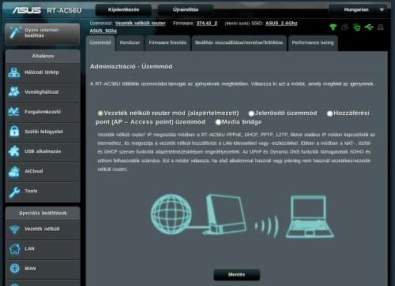Open the firmware version 374.43_2 link

207,24
